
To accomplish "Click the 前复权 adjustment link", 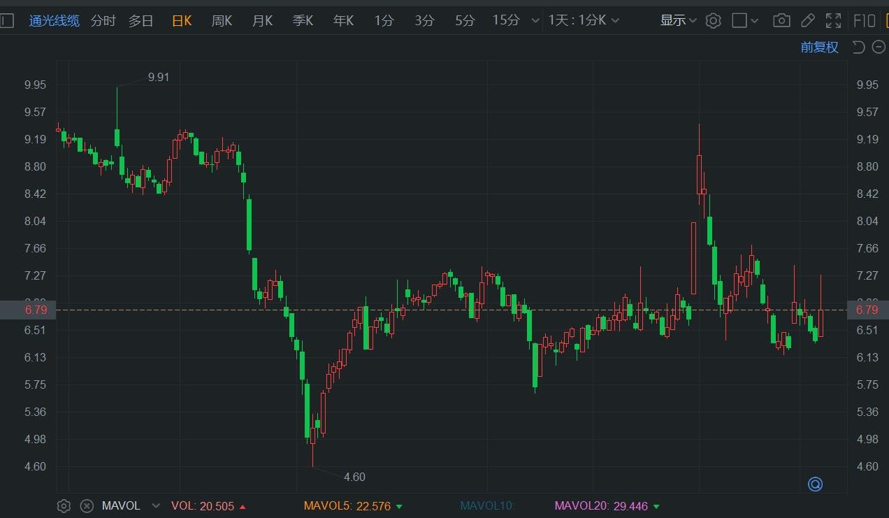I will [x=819, y=47].
